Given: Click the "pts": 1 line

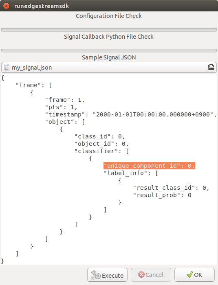Looking at the screenshot, I should tap(61, 107).
